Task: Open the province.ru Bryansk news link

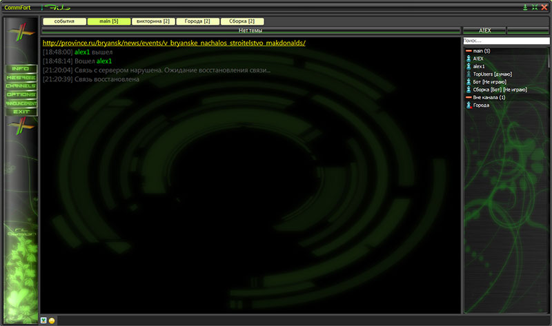Action: tap(174, 43)
